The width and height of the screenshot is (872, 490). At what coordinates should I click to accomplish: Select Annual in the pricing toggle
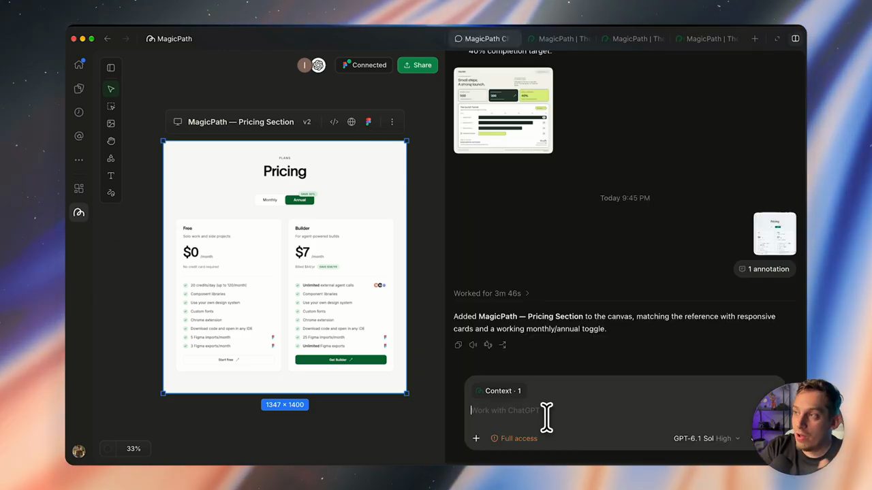click(300, 200)
